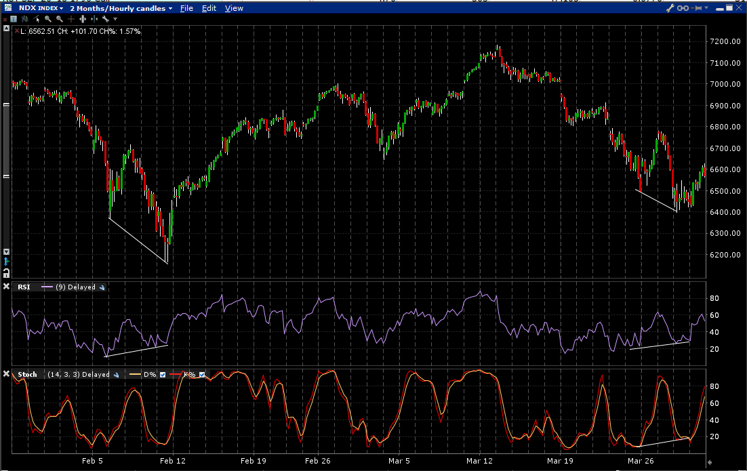Remove the price readout via red X
Screen dimensions: 747x471
17,31
